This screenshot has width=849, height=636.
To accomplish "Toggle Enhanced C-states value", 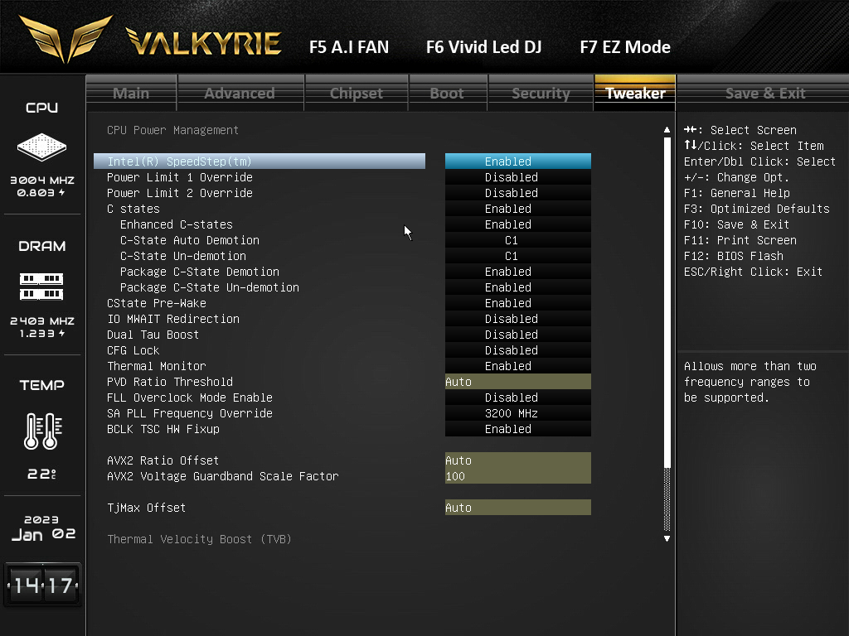I will coord(517,224).
